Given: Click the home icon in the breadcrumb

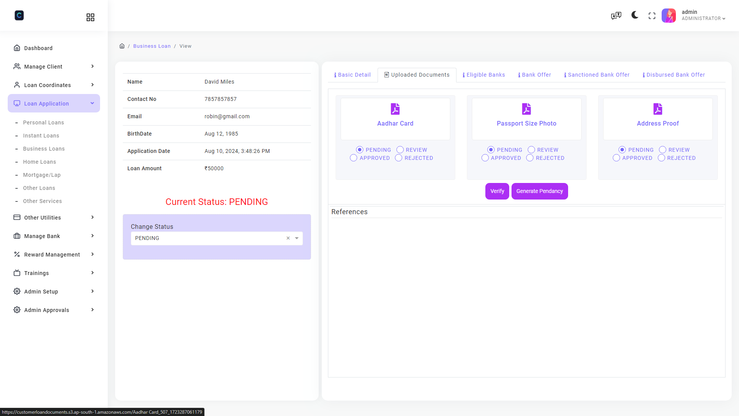Looking at the screenshot, I should coord(122,46).
